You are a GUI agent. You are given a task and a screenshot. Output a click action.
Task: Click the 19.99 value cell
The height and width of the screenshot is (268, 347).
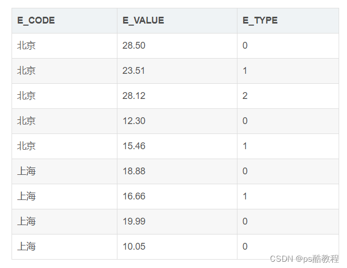[x=134, y=221]
